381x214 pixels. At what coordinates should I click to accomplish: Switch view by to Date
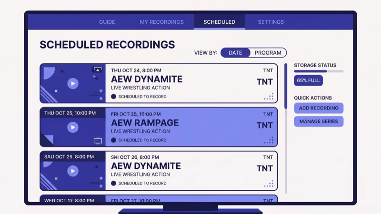(x=235, y=53)
